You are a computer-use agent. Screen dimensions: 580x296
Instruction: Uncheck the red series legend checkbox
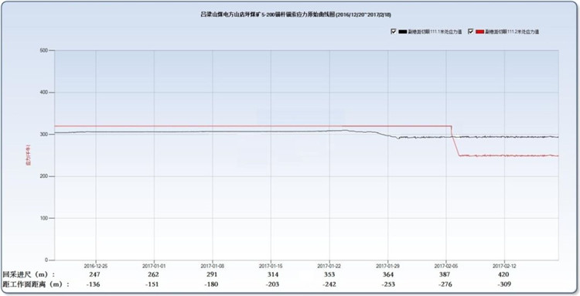470,32
